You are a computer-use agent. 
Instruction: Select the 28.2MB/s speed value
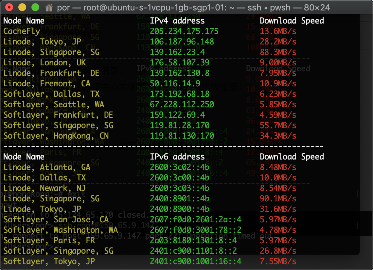point(278,42)
